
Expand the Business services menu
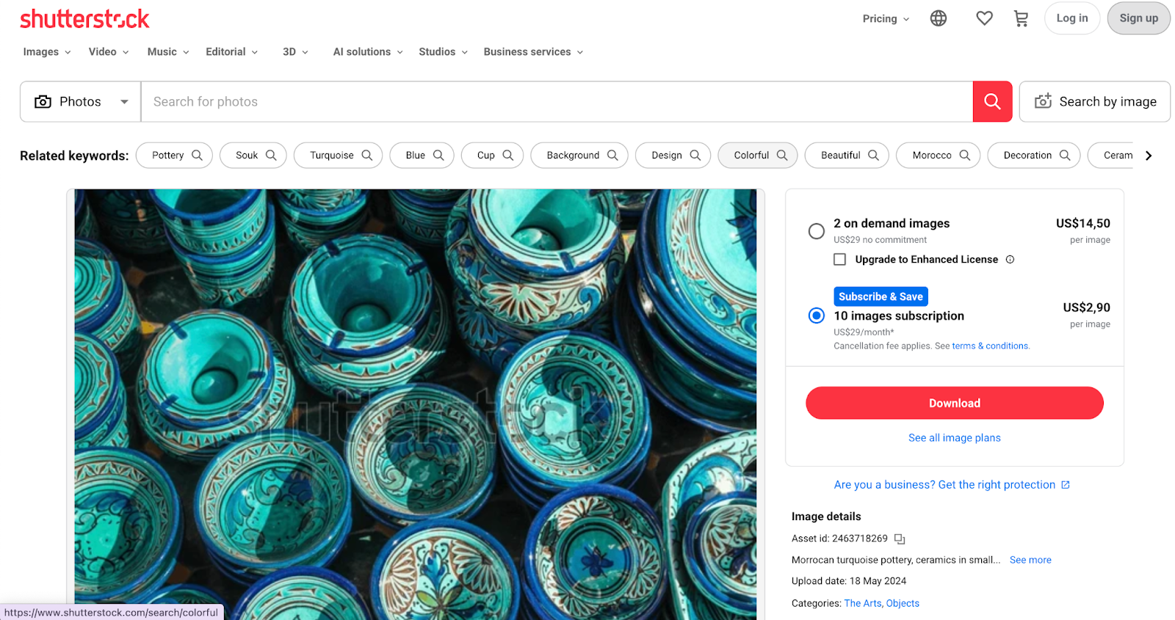[533, 51]
